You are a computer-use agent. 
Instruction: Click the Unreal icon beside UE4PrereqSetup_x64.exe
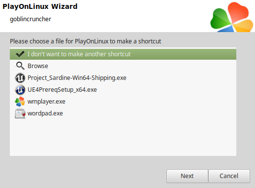coord(20,90)
